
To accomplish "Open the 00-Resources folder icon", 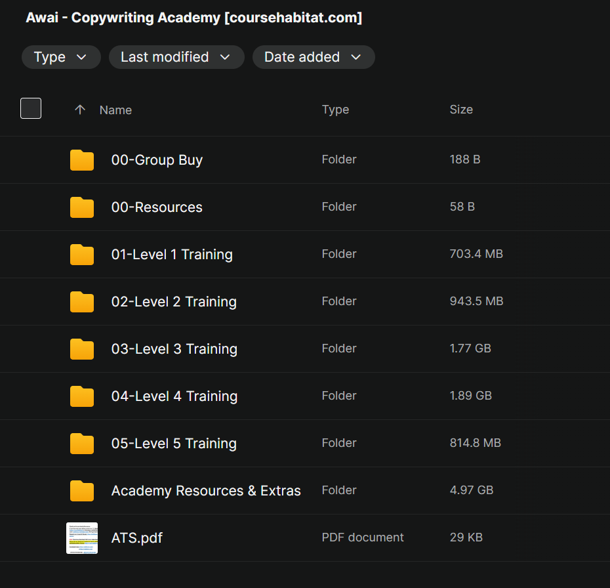I will coord(82,207).
